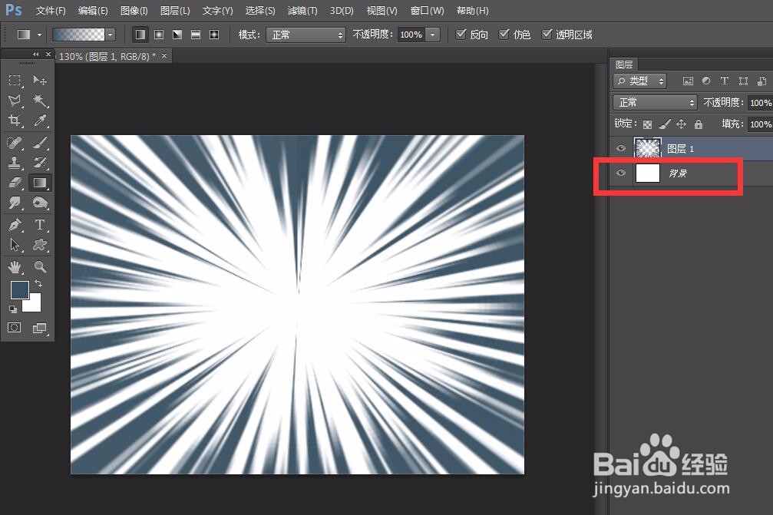Choose reflected gradient style
The image size is (773, 515).
[196, 35]
